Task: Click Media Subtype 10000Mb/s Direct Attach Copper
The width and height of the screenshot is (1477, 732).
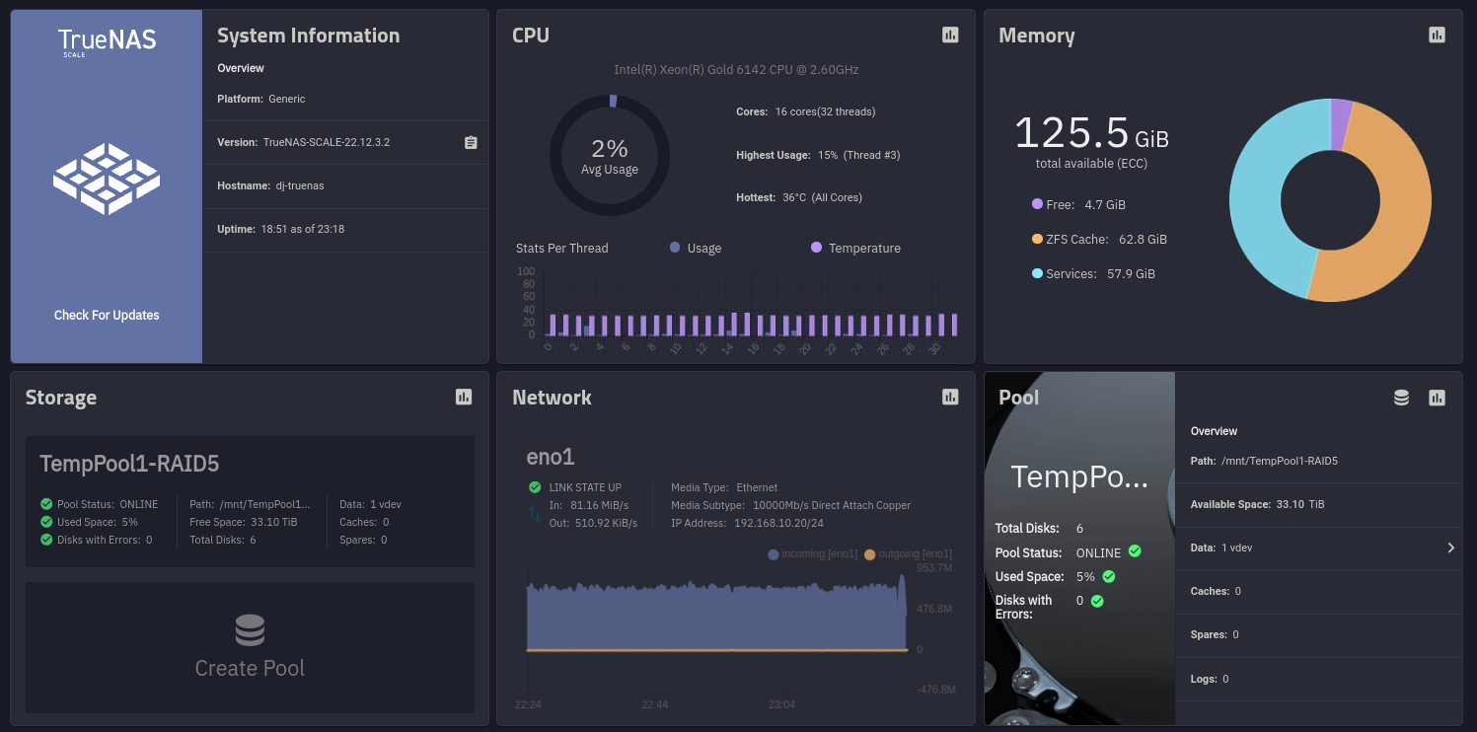Action: 790,505
